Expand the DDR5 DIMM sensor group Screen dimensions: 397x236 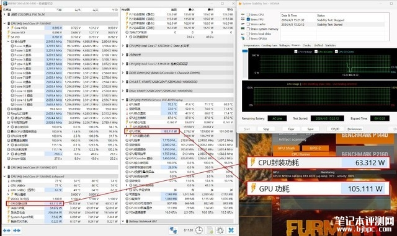(123, 73)
